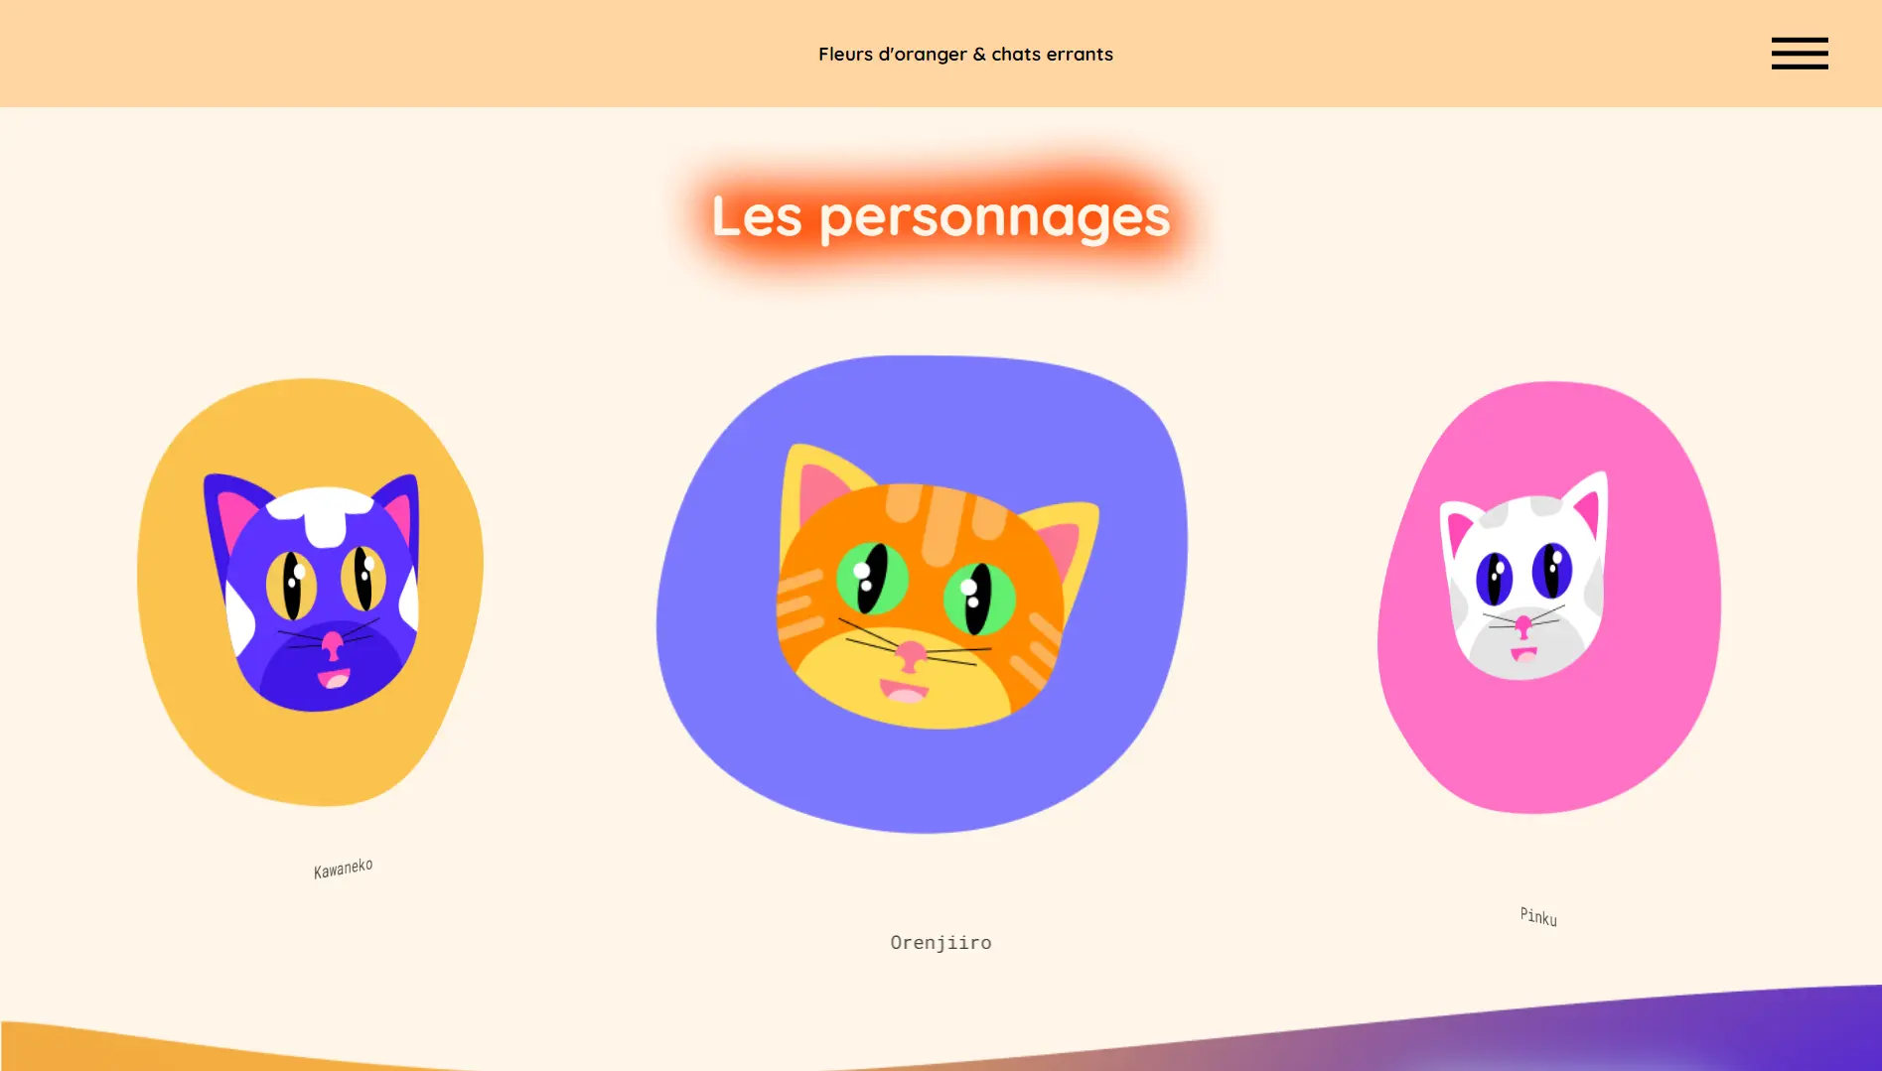Click Pinku's left purple eye
1882x1071 pixels.
pyautogui.click(x=1494, y=578)
